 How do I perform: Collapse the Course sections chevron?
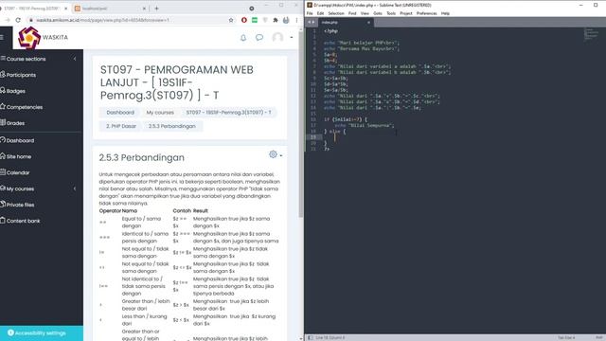coord(75,59)
